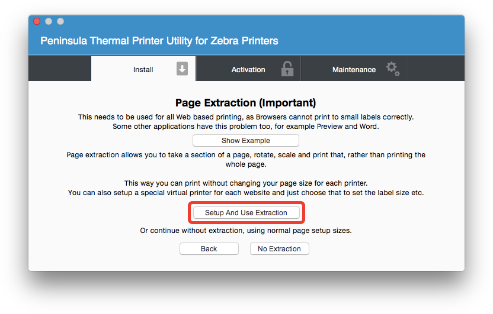Click the window zoom button in title bar
Image resolution: width=493 pixels, height=314 pixels.
[60, 21]
